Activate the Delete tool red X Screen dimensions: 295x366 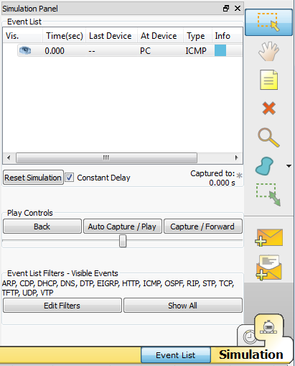pyautogui.click(x=268, y=109)
